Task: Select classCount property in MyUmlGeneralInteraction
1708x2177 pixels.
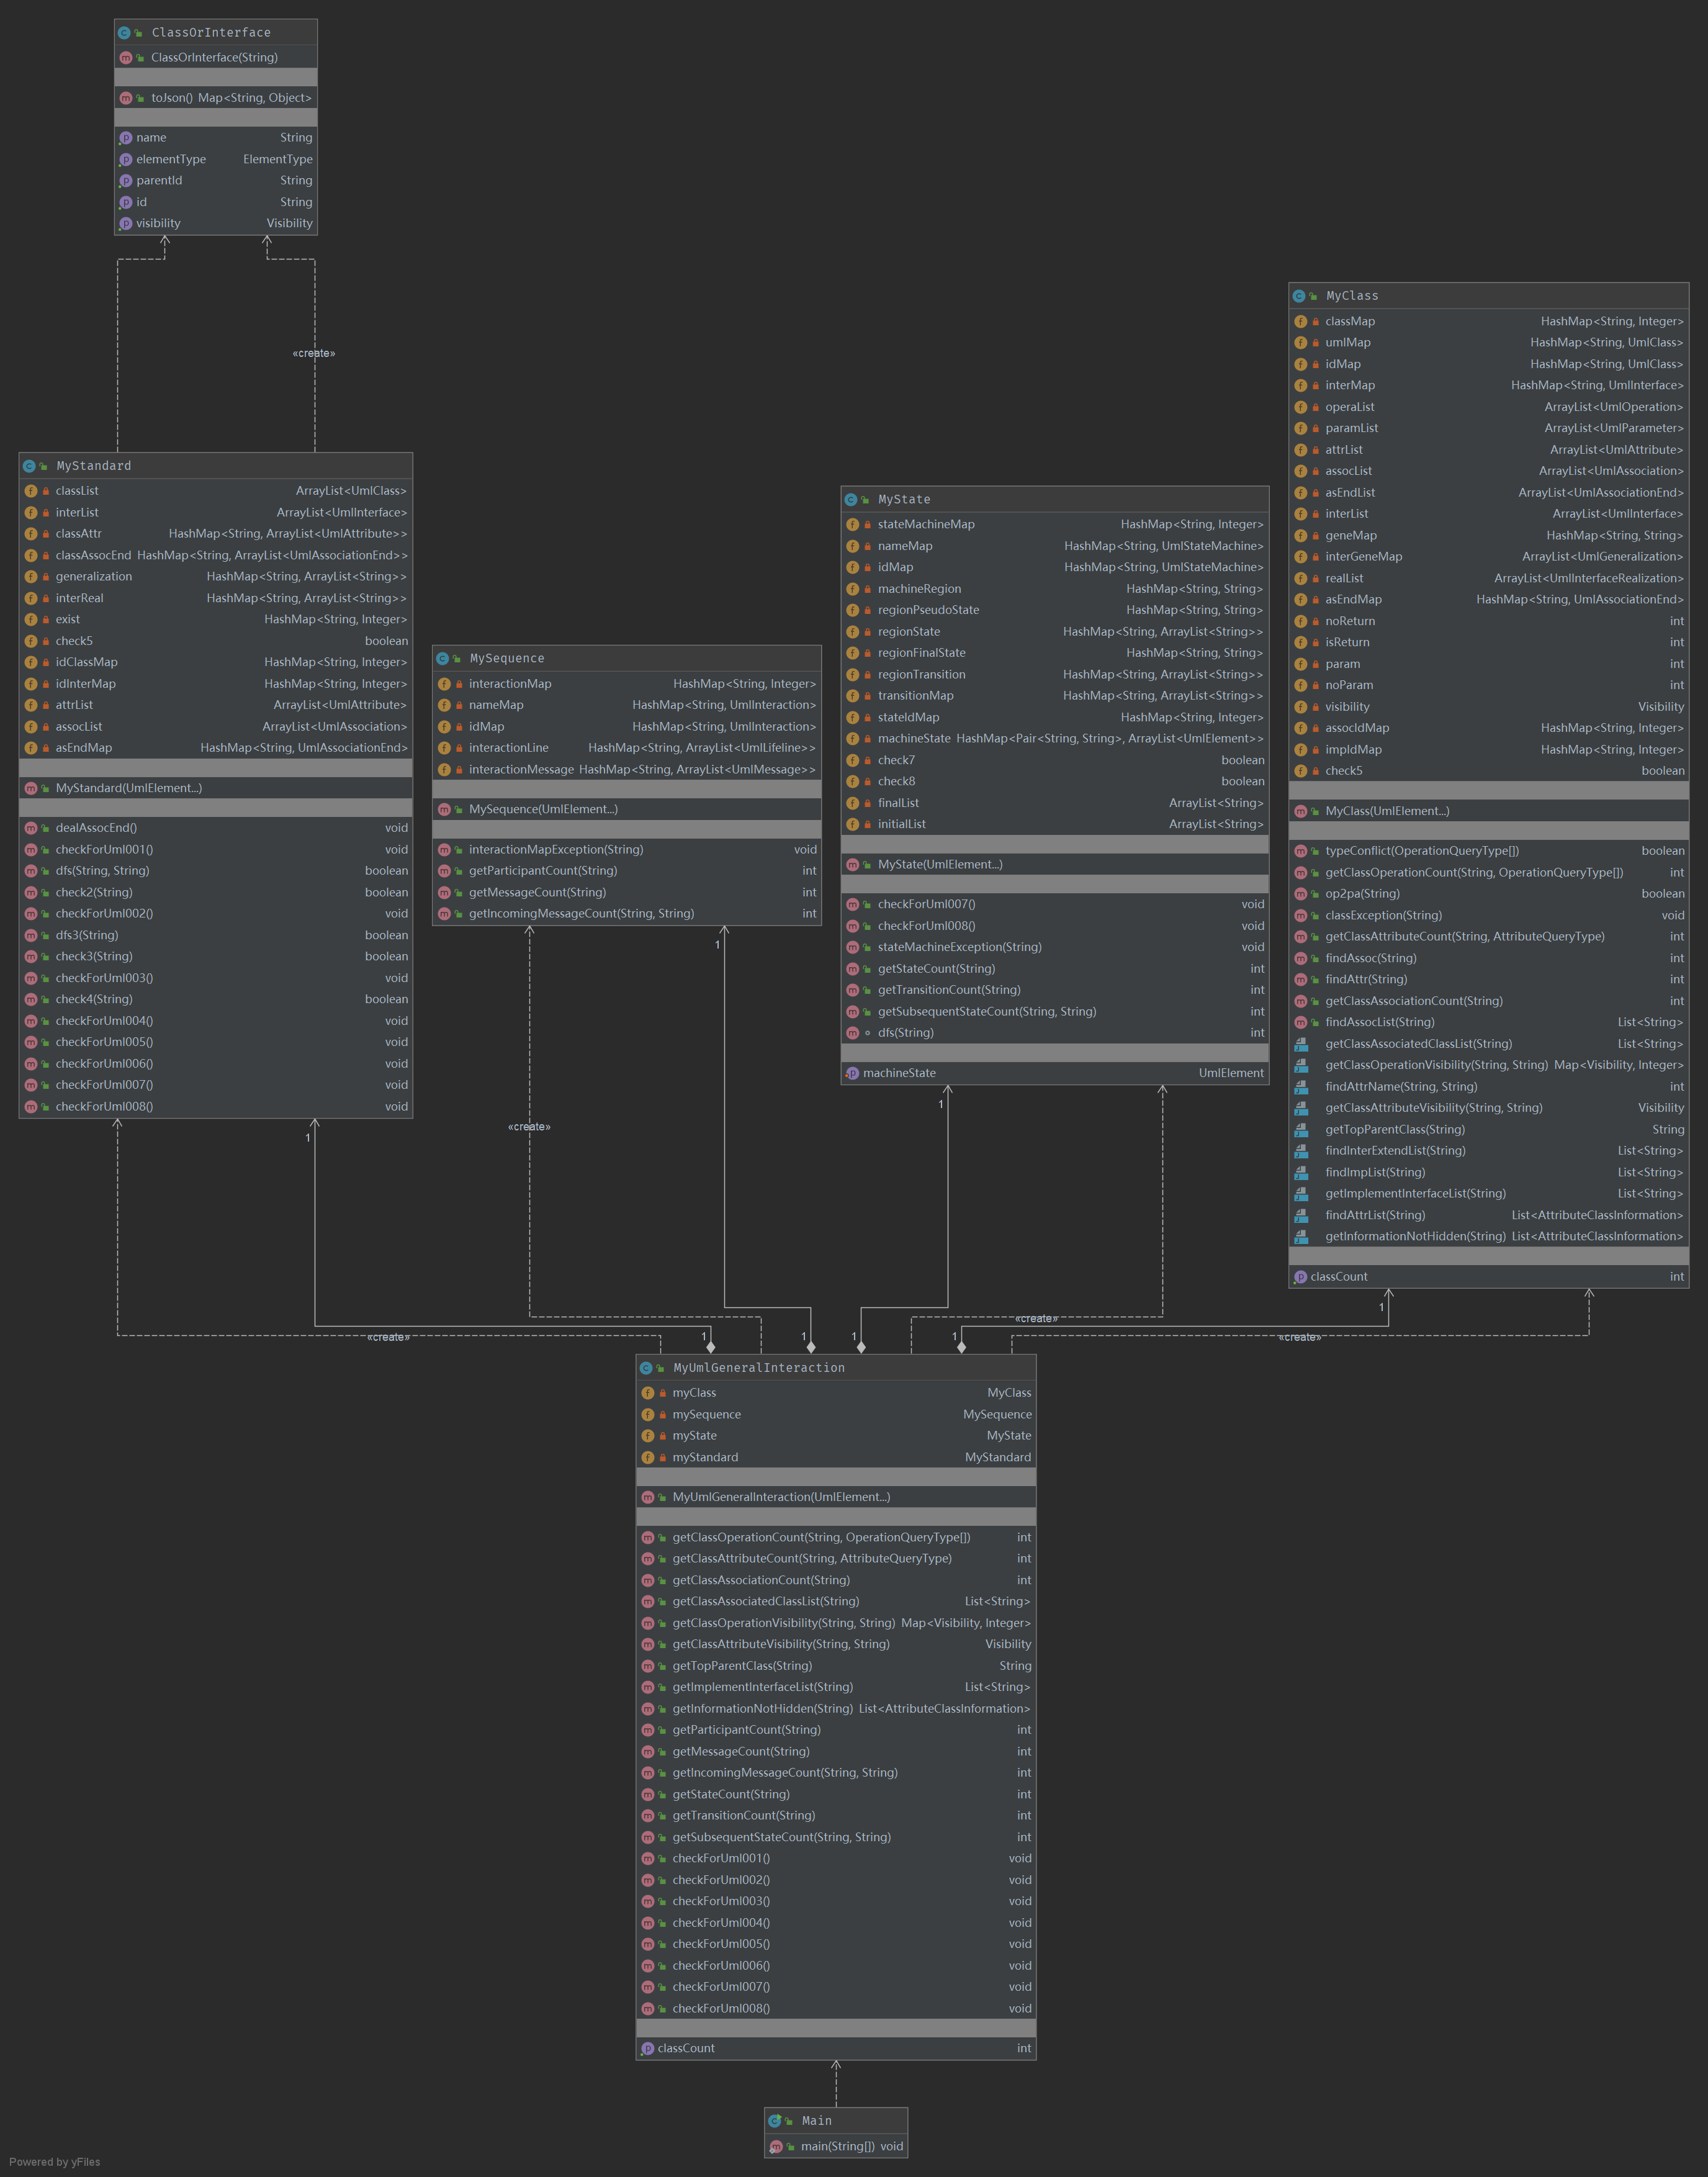Action: (686, 2048)
